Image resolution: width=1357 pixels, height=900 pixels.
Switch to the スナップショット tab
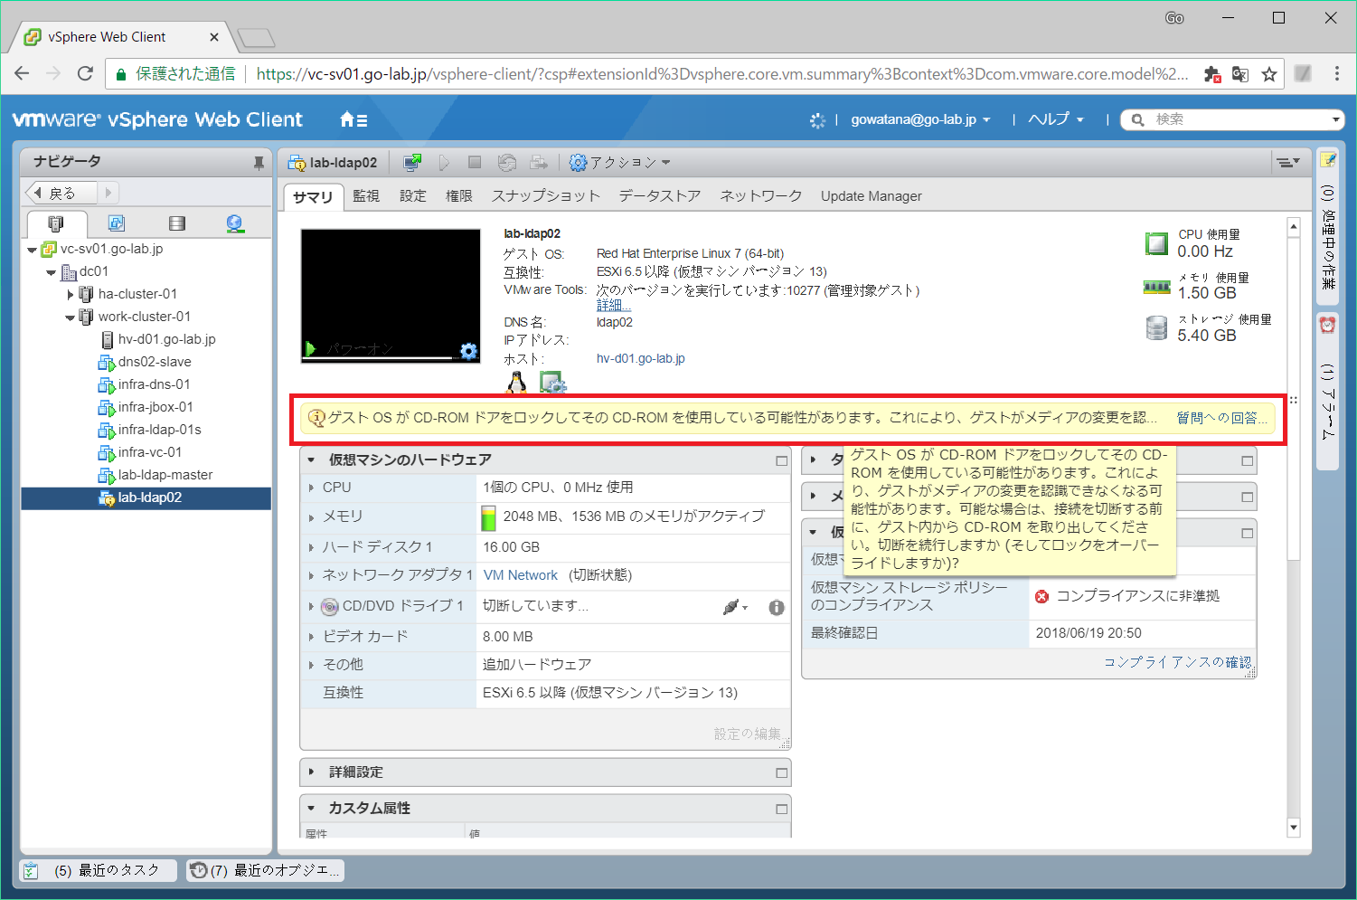coord(546,195)
